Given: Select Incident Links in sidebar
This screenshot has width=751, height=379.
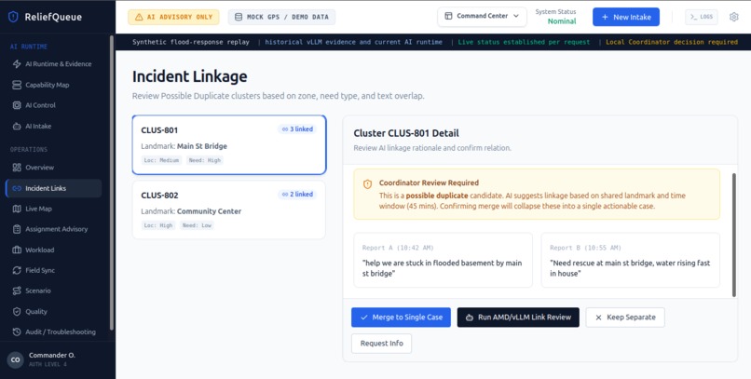Looking at the screenshot, I should point(53,188).
